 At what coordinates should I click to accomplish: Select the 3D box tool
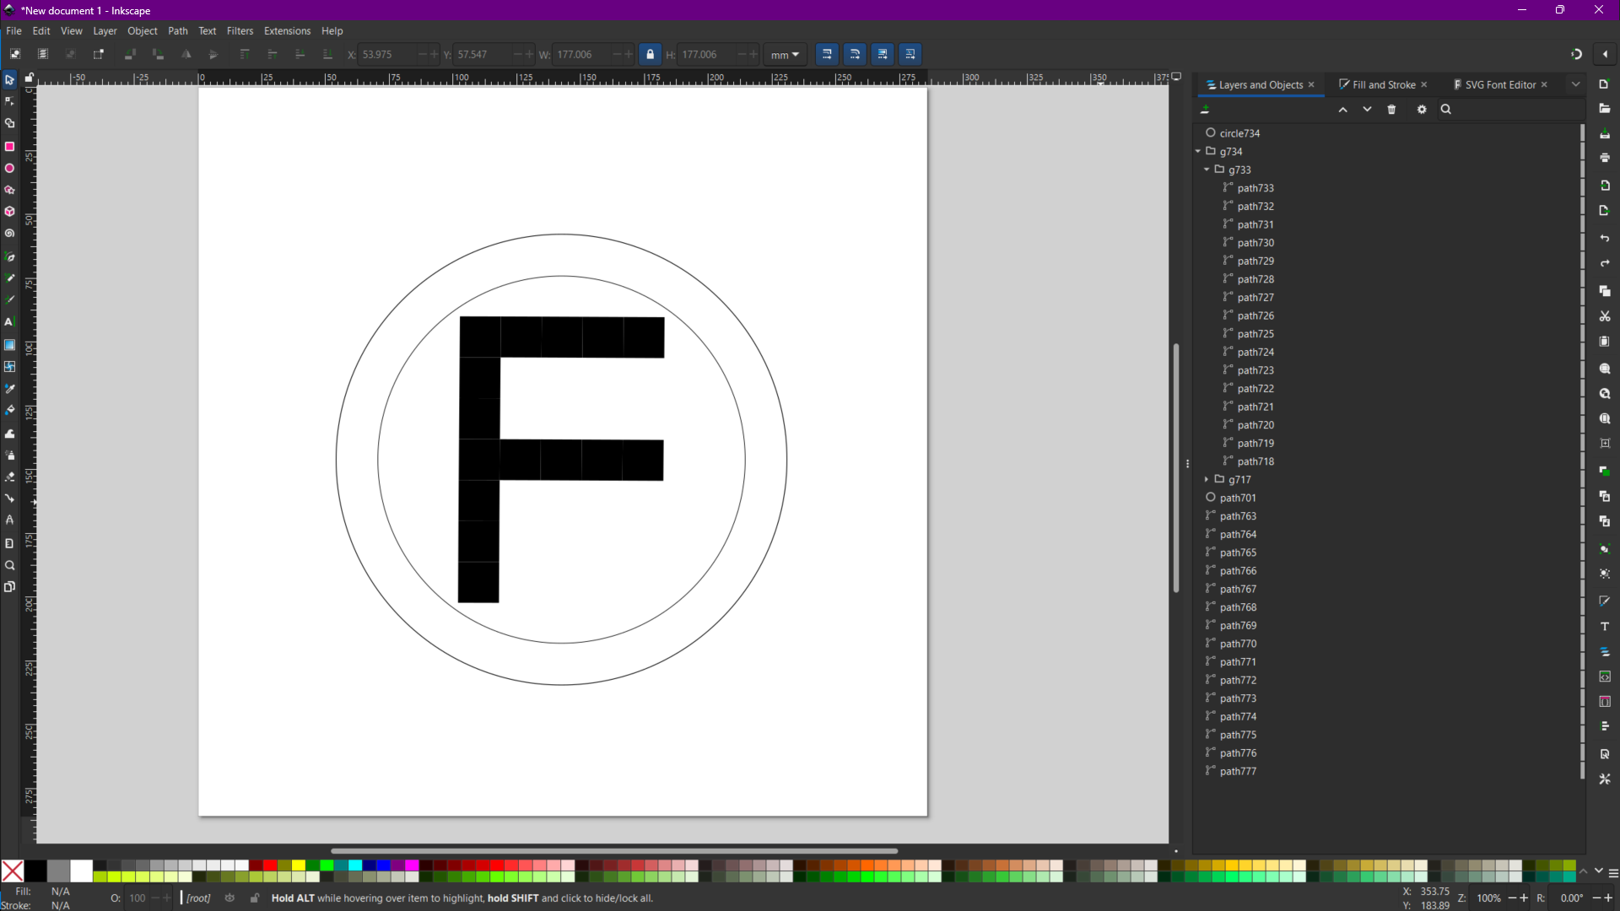coord(9,212)
